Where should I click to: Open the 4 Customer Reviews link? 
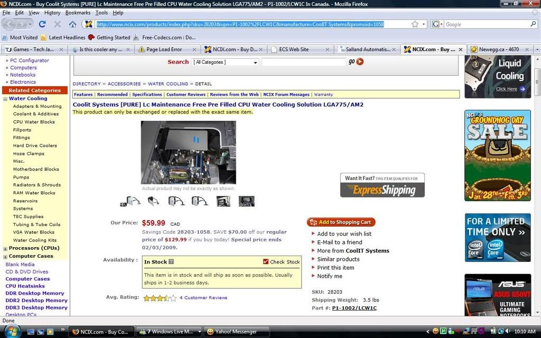[x=203, y=298]
